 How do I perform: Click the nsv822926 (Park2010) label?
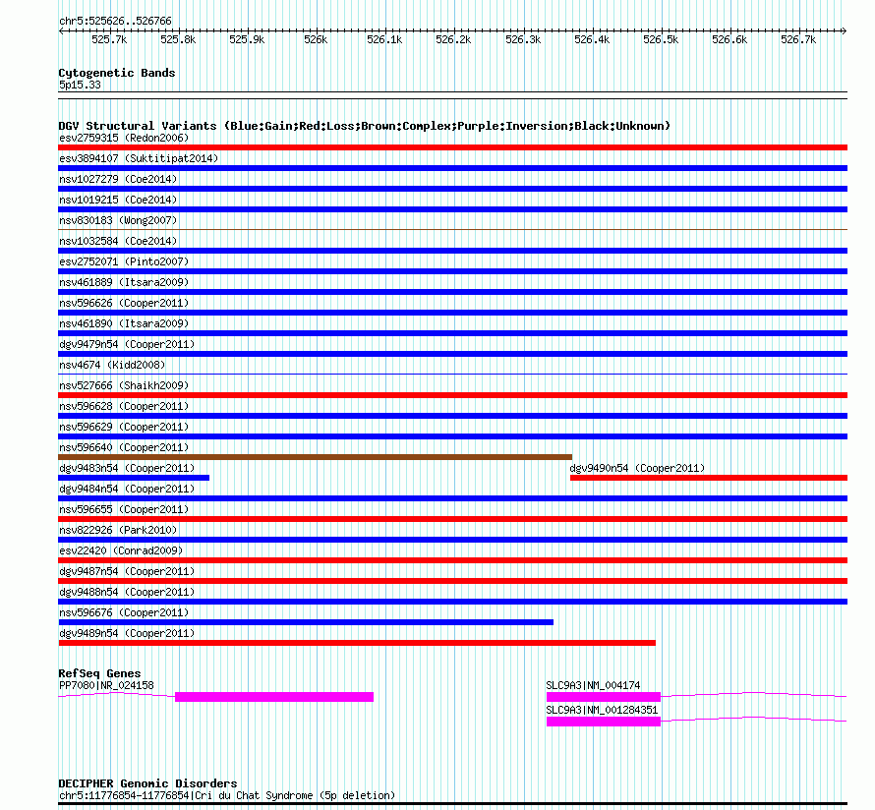pyautogui.click(x=118, y=530)
